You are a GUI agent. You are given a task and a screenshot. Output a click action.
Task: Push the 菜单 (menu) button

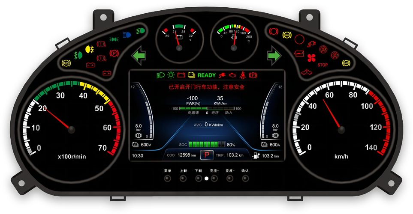168,178
